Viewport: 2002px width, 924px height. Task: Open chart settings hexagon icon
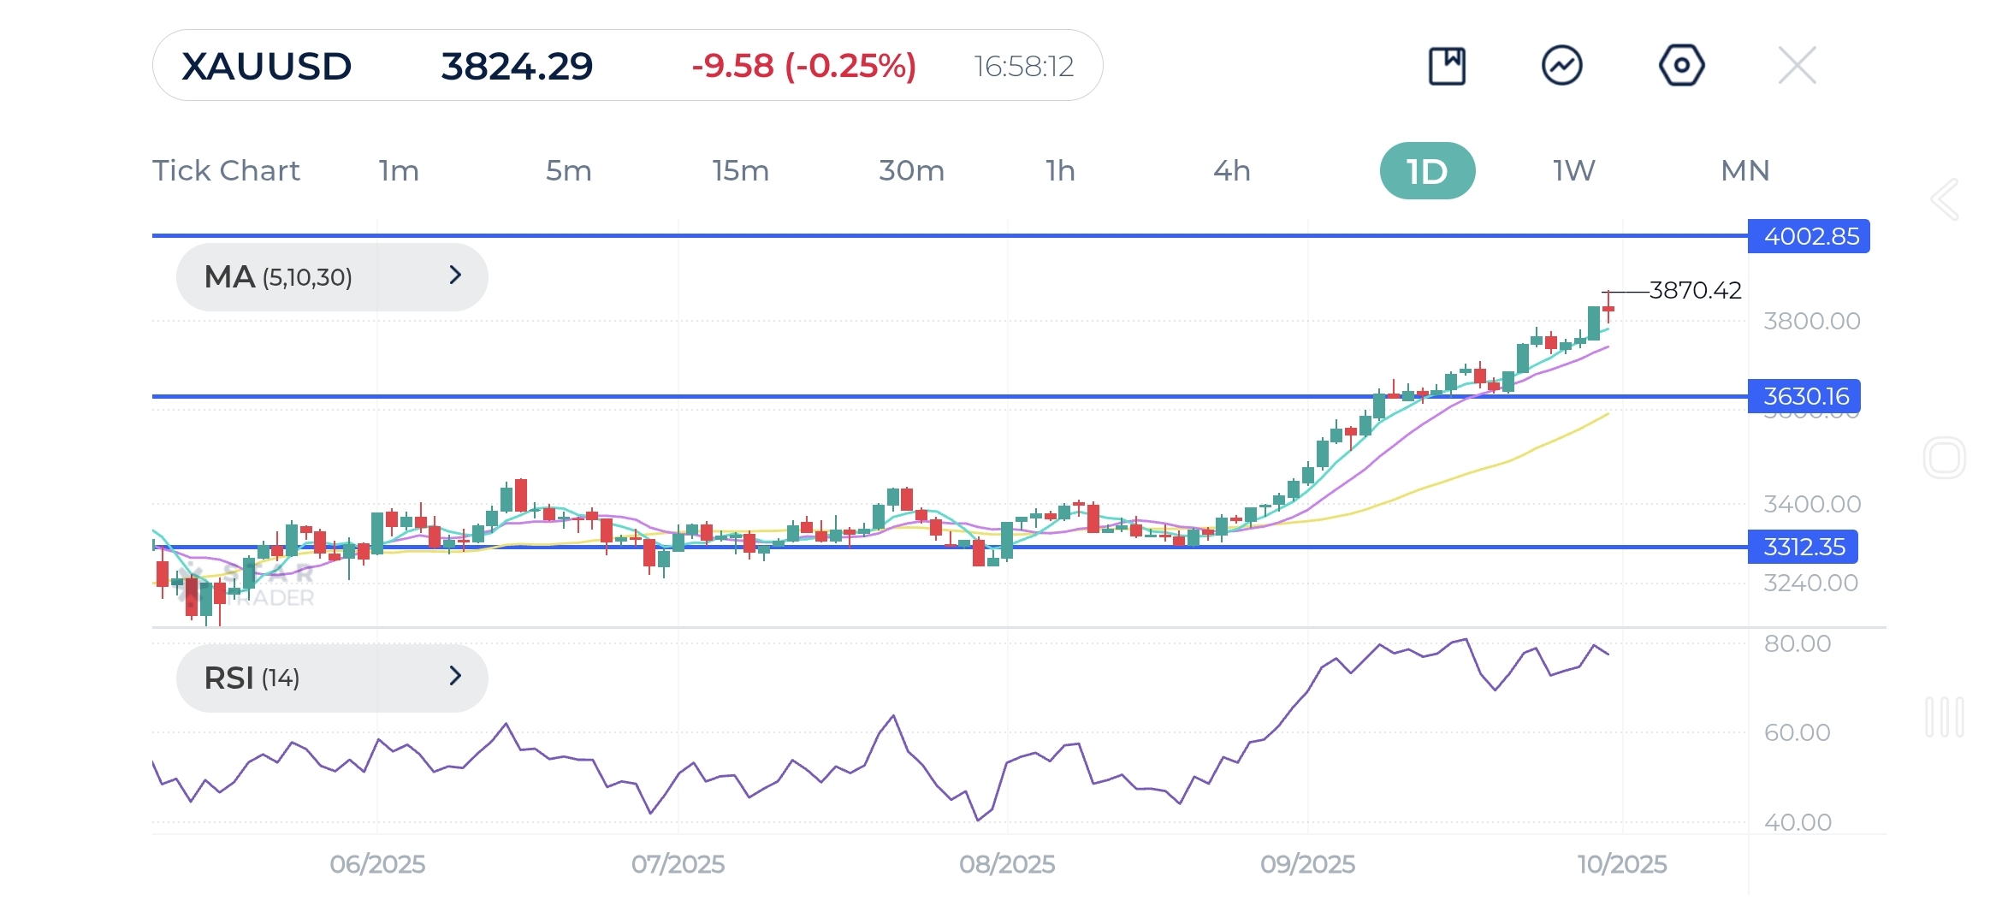coord(1681,66)
